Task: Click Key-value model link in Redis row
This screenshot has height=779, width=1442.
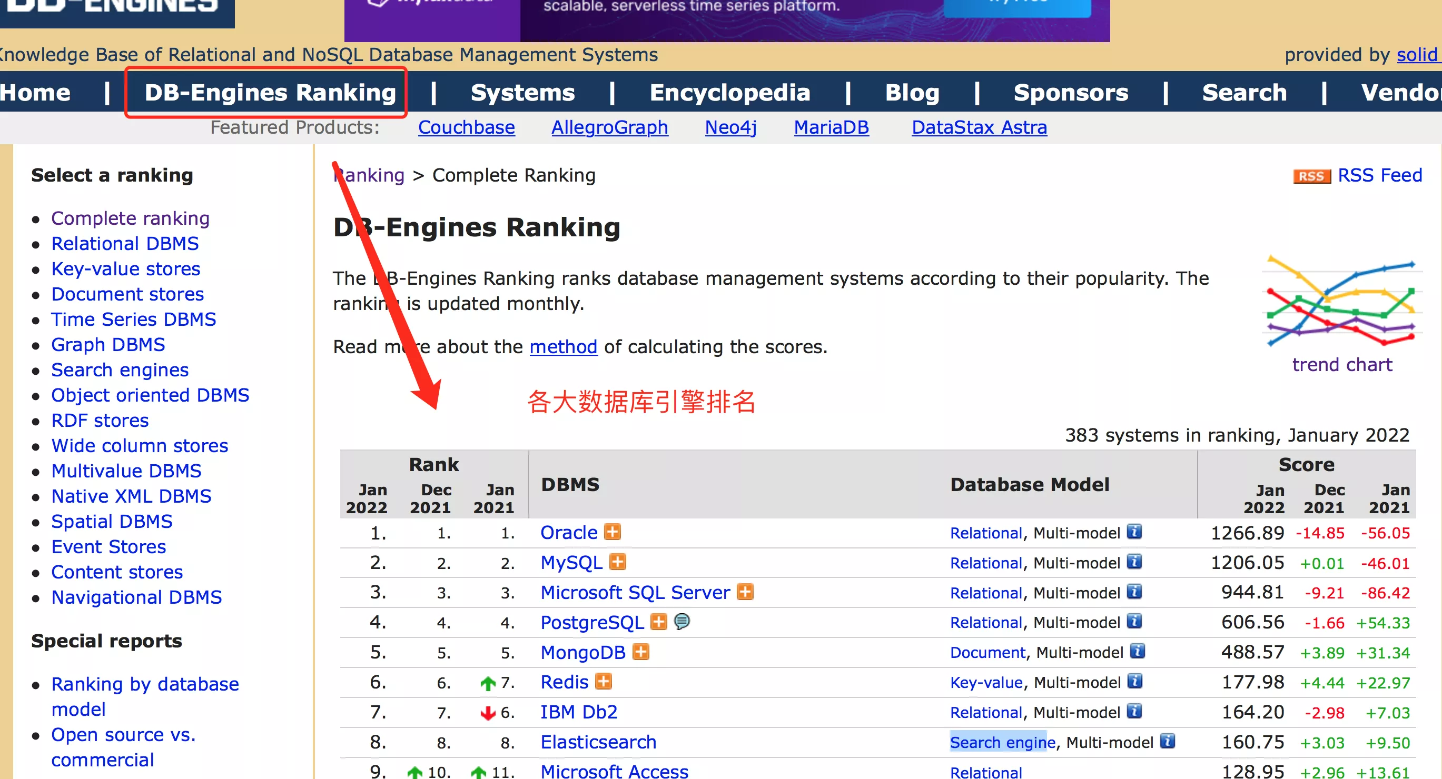Action: coord(986,683)
